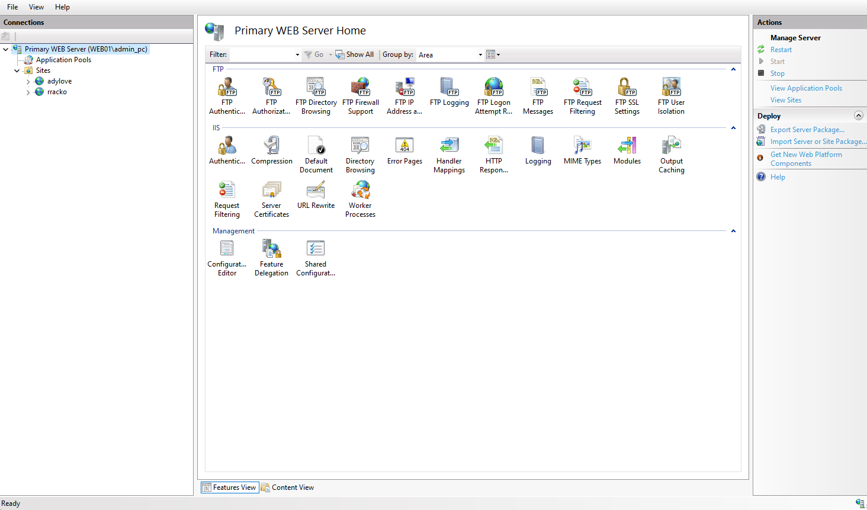The width and height of the screenshot is (867, 510).
Task: Open FTP Request Filtering feature
Action: point(582,96)
